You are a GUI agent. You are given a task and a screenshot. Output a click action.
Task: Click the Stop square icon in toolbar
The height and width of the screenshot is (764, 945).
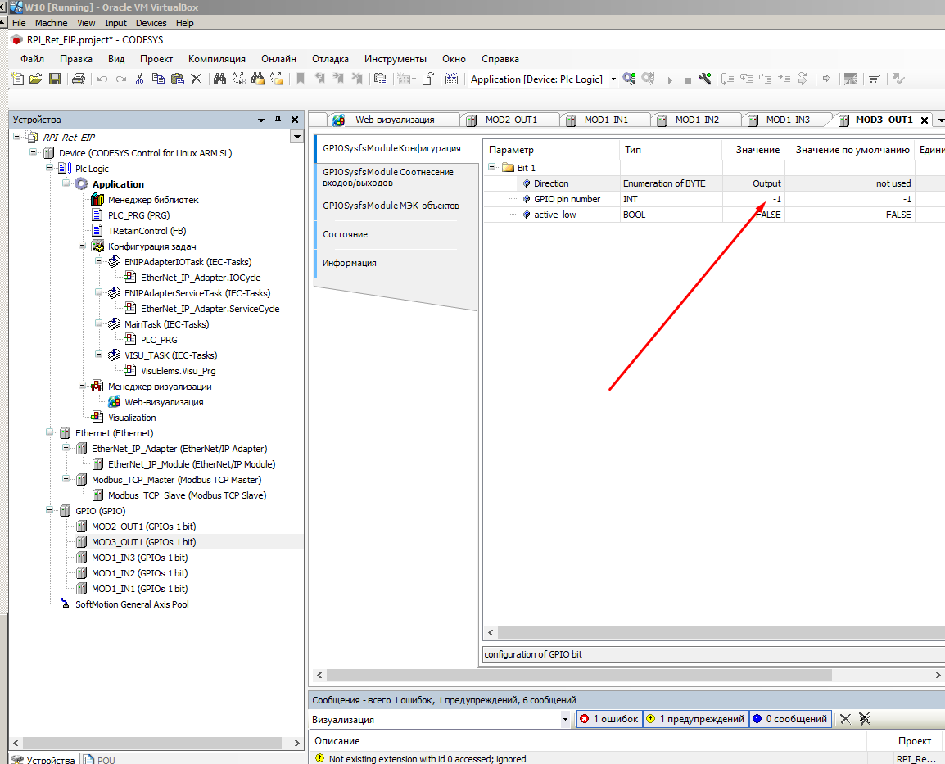(687, 80)
